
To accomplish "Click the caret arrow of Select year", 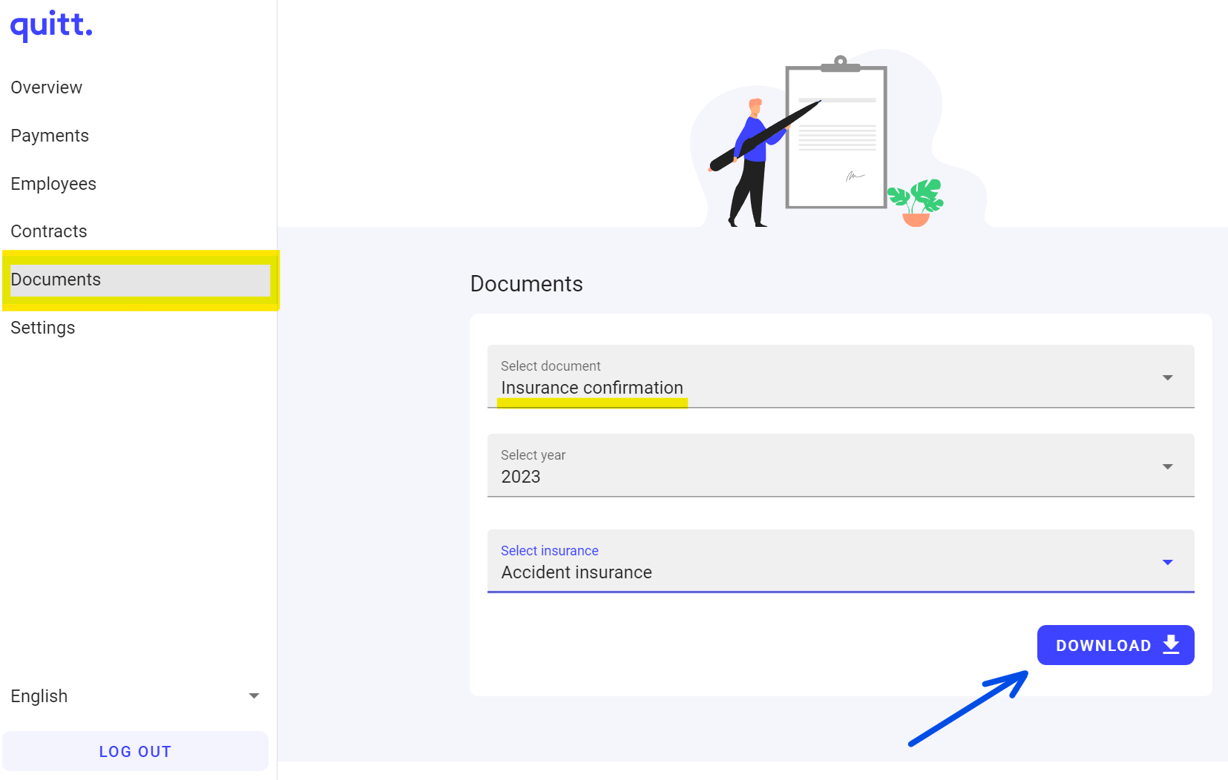I will pos(1167,467).
